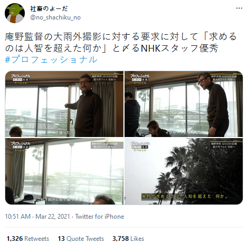Click the green Yoda profile avatar
This screenshot has height=244, width=248.
click(x=15, y=13)
